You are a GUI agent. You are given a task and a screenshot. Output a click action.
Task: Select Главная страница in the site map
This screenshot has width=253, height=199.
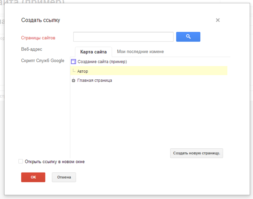pyautogui.click(x=95, y=80)
